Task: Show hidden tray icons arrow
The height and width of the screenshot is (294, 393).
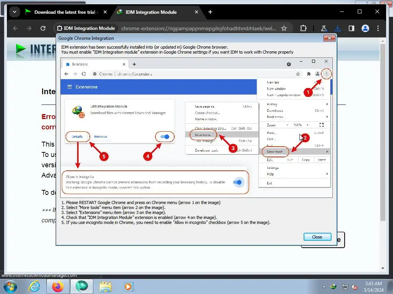Action: pos(324,287)
